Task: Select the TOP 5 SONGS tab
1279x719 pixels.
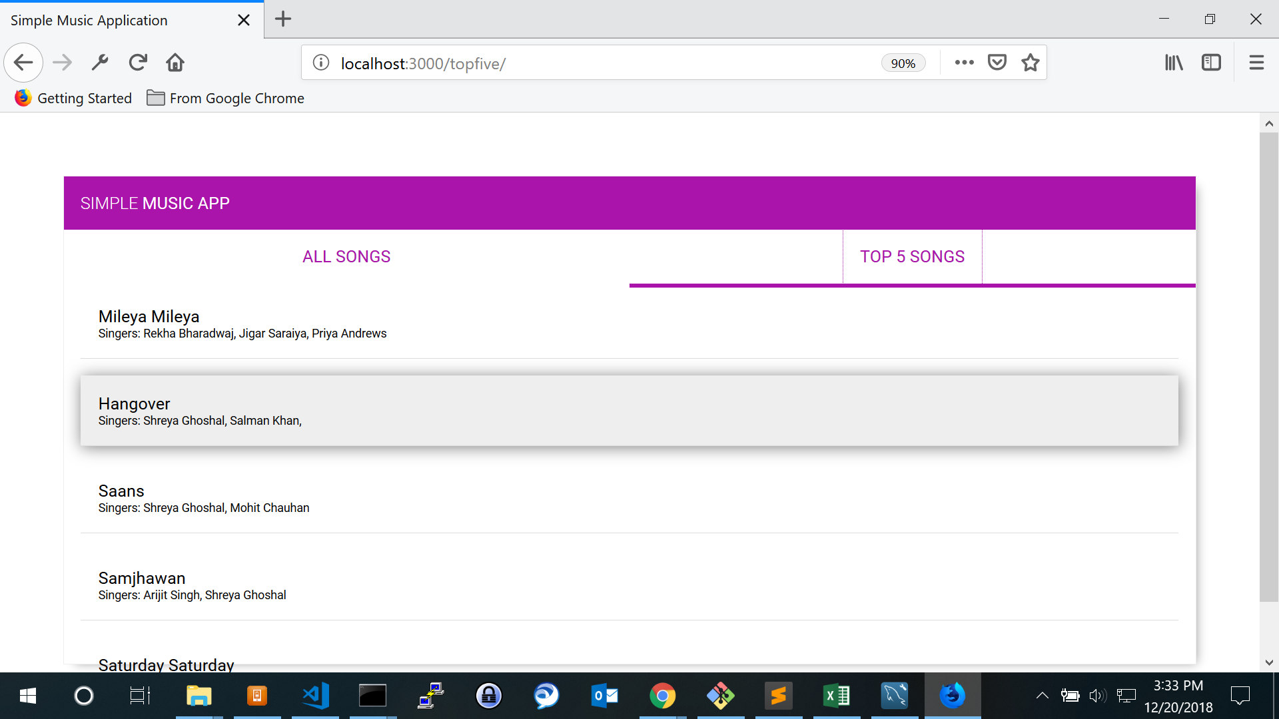Action: click(912, 257)
